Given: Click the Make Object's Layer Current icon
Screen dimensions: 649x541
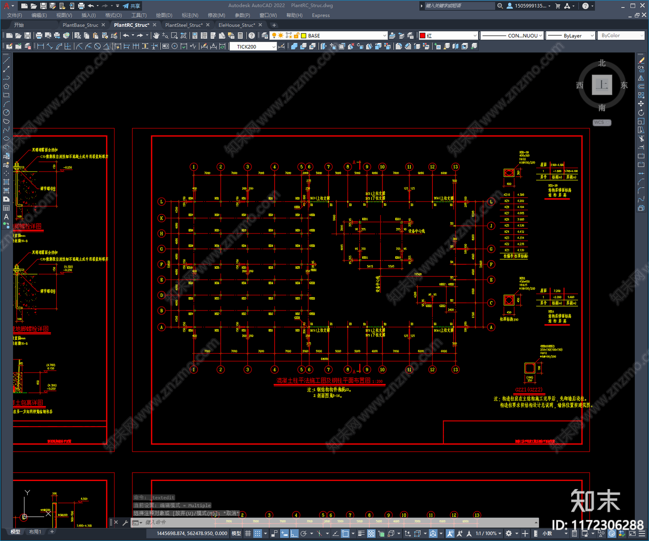Looking at the screenshot, I should tap(392, 36).
